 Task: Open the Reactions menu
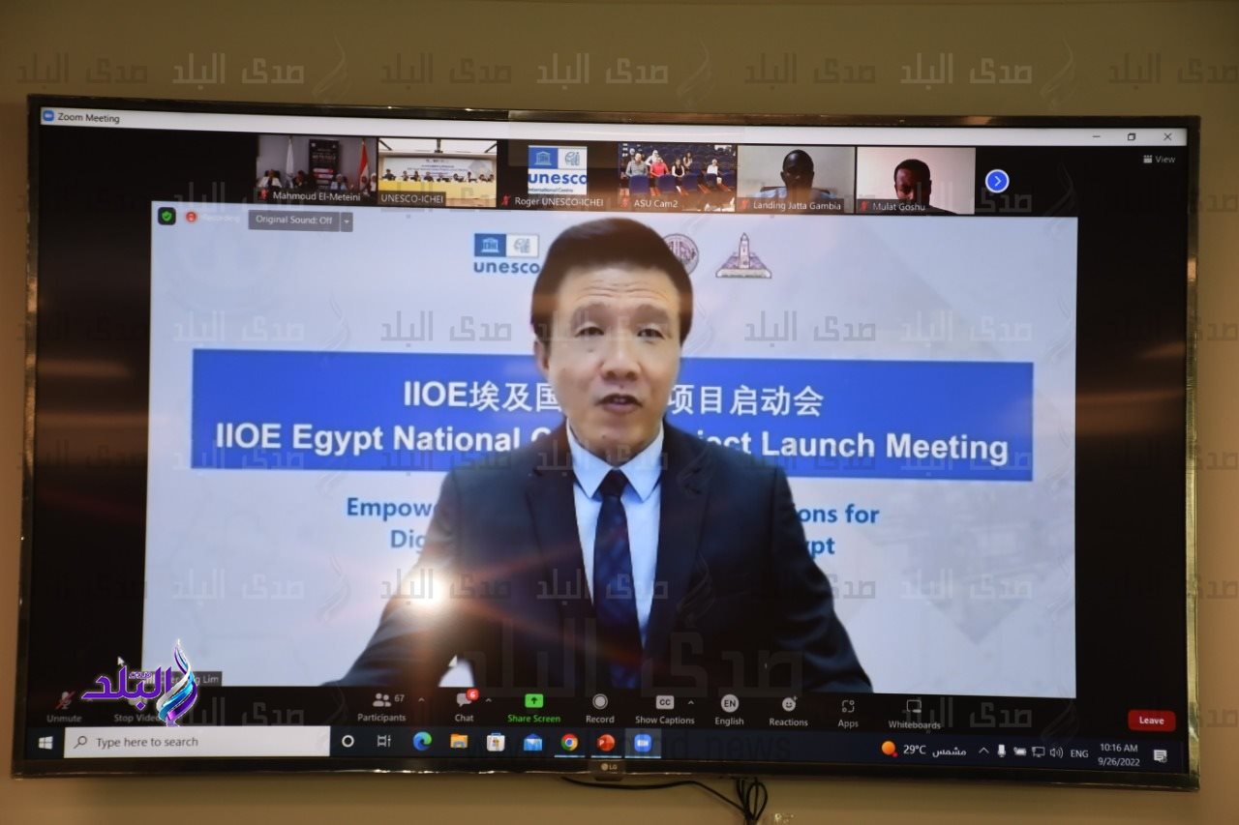click(x=788, y=709)
